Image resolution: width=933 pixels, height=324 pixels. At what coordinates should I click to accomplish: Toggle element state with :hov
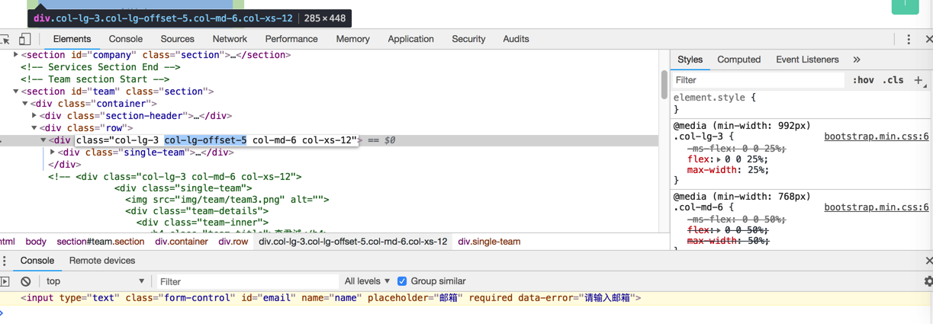coord(864,80)
